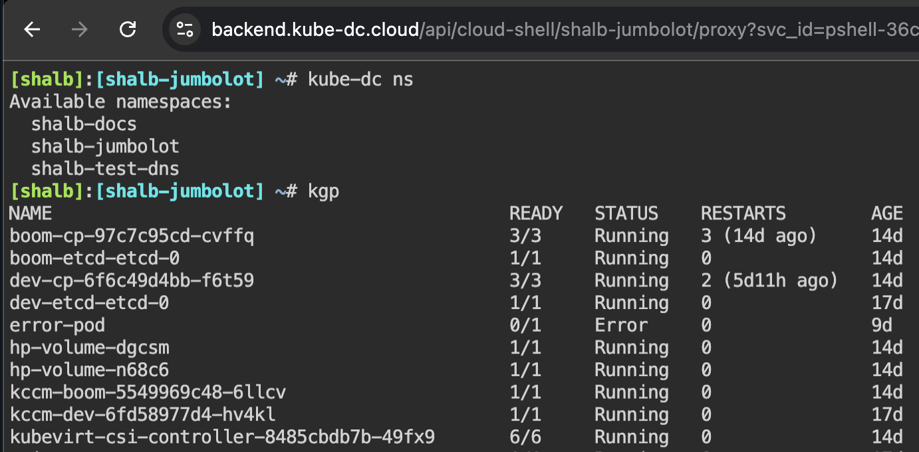
Task: Click pod boom-cp-97c7c95cd-cvffq
Action: click(x=132, y=236)
